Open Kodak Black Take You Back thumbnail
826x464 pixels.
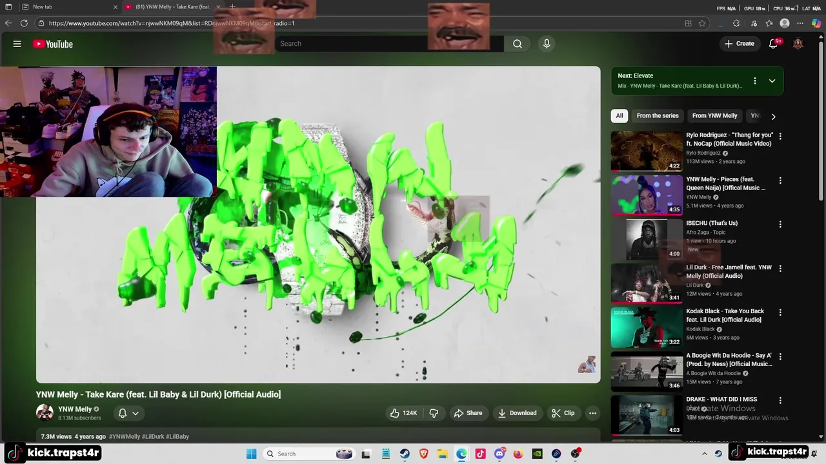tap(647, 327)
